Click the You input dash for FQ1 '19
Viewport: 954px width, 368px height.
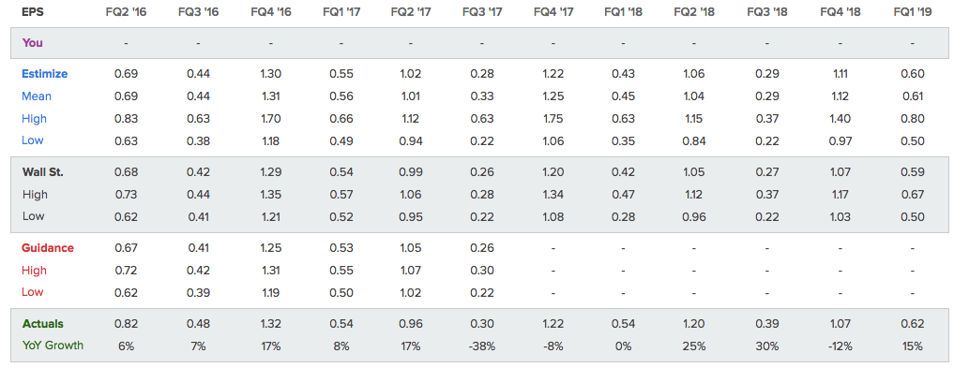click(x=912, y=44)
